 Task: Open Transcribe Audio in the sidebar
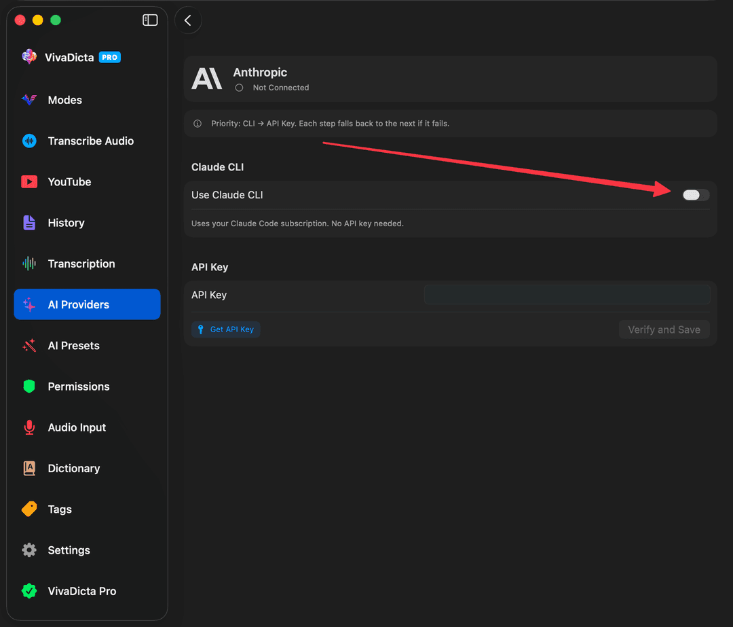click(x=87, y=141)
